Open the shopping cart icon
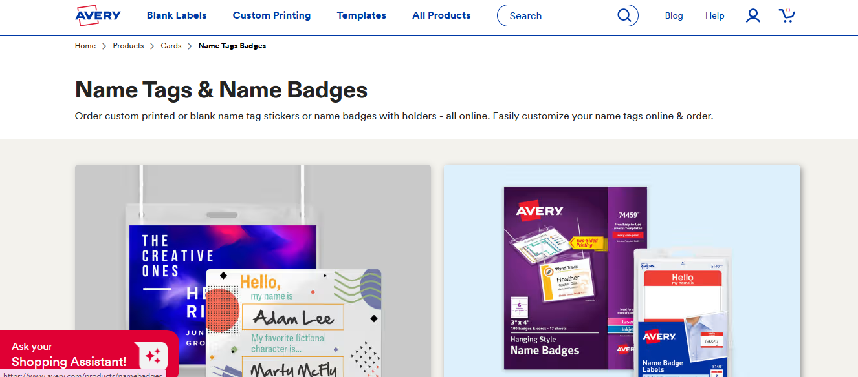 click(x=787, y=15)
